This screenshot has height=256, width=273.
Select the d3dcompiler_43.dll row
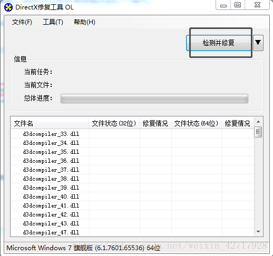[x=132, y=223]
